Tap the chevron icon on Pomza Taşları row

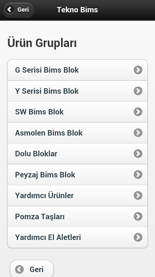click(138, 216)
